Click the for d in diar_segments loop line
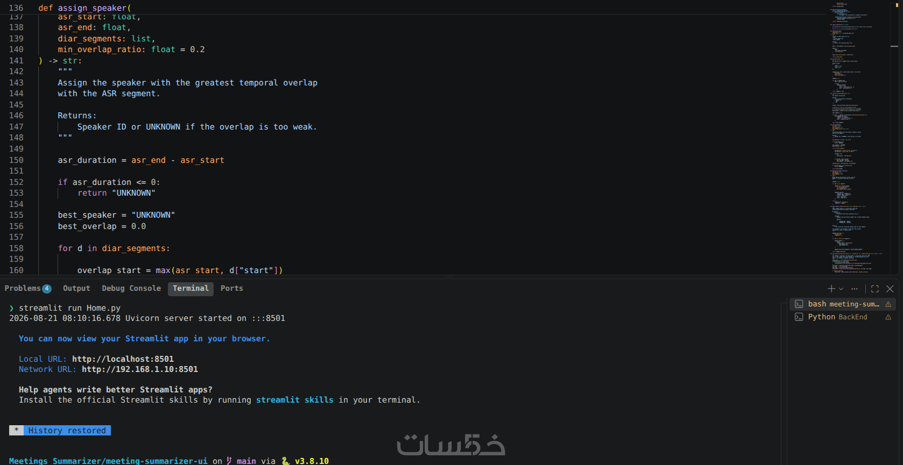Image resolution: width=903 pixels, height=465 pixels. click(x=114, y=248)
